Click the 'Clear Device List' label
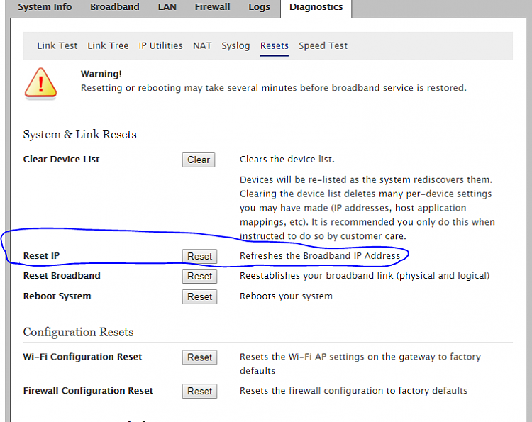Image resolution: width=532 pixels, height=422 pixels. (62, 159)
